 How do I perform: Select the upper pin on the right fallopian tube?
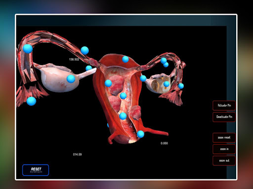(164, 61)
